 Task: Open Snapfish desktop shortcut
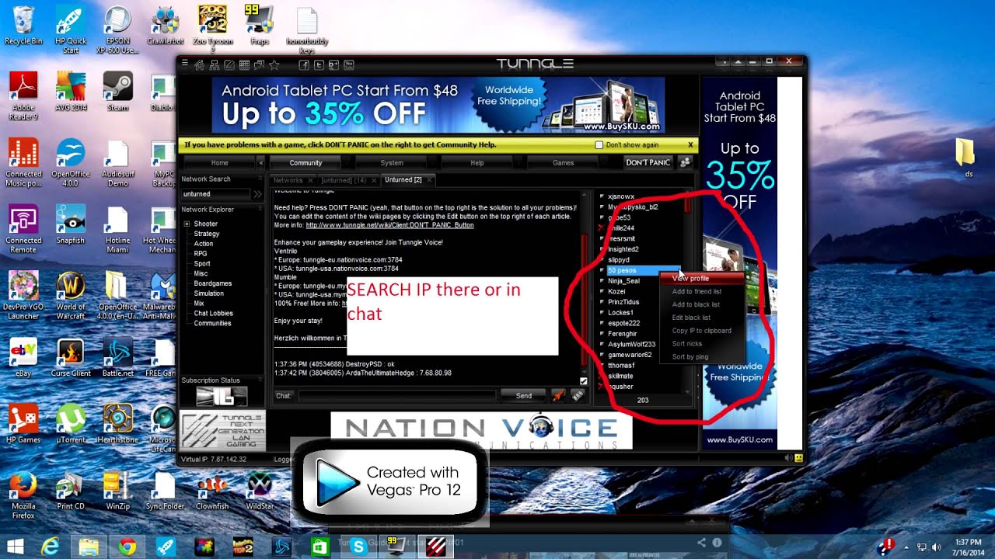71,224
